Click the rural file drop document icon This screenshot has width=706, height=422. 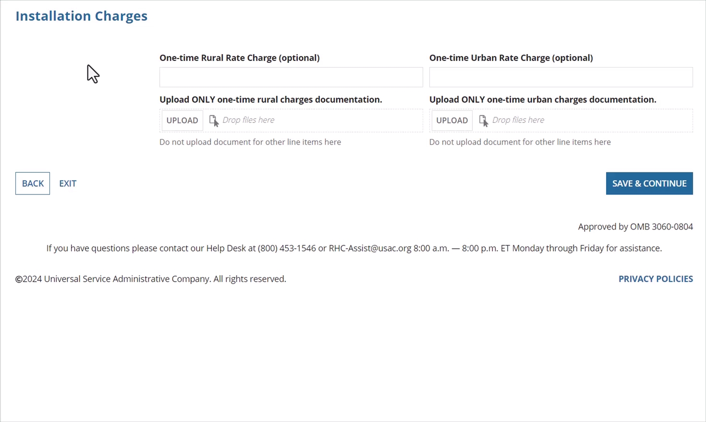tap(214, 121)
